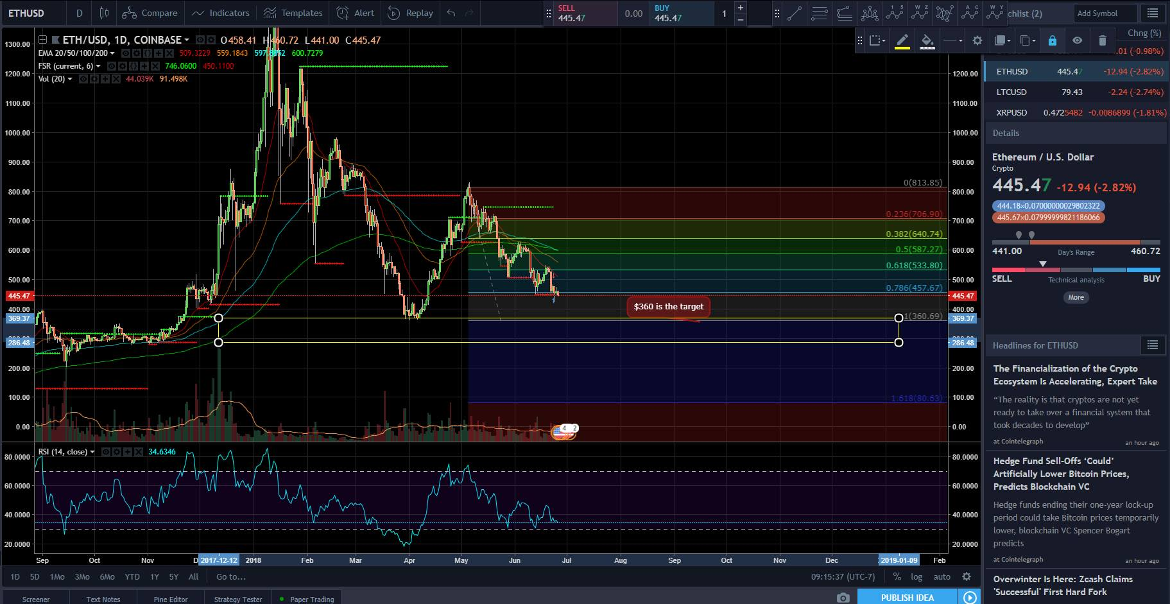Open the Paper Trading tab
The height and width of the screenshot is (604, 1170).
point(307,599)
